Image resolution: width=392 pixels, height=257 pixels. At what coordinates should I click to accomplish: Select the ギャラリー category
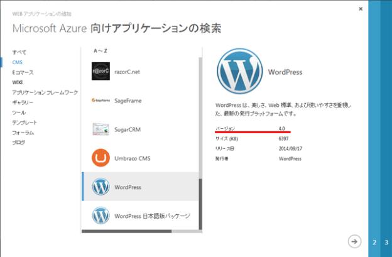click(x=23, y=102)
